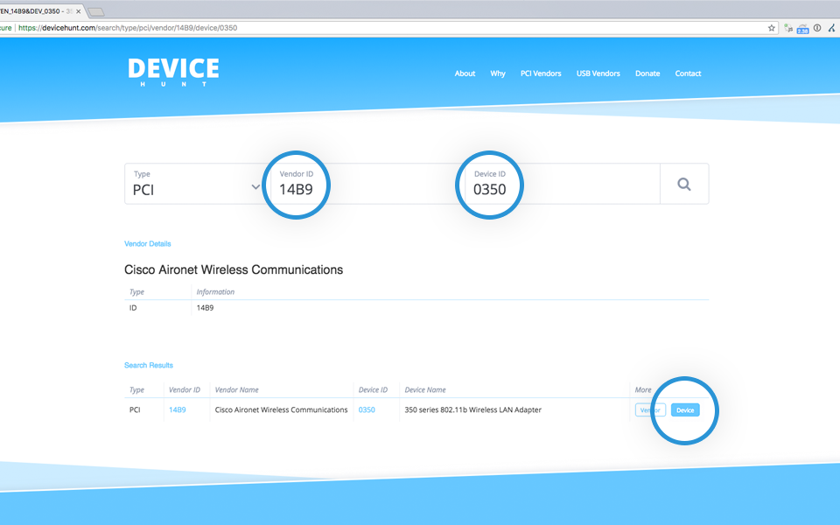The width and height of the screenshot is (840, 525).
Task: Bookmark this page with the star icon
Action: pos(772,28)
